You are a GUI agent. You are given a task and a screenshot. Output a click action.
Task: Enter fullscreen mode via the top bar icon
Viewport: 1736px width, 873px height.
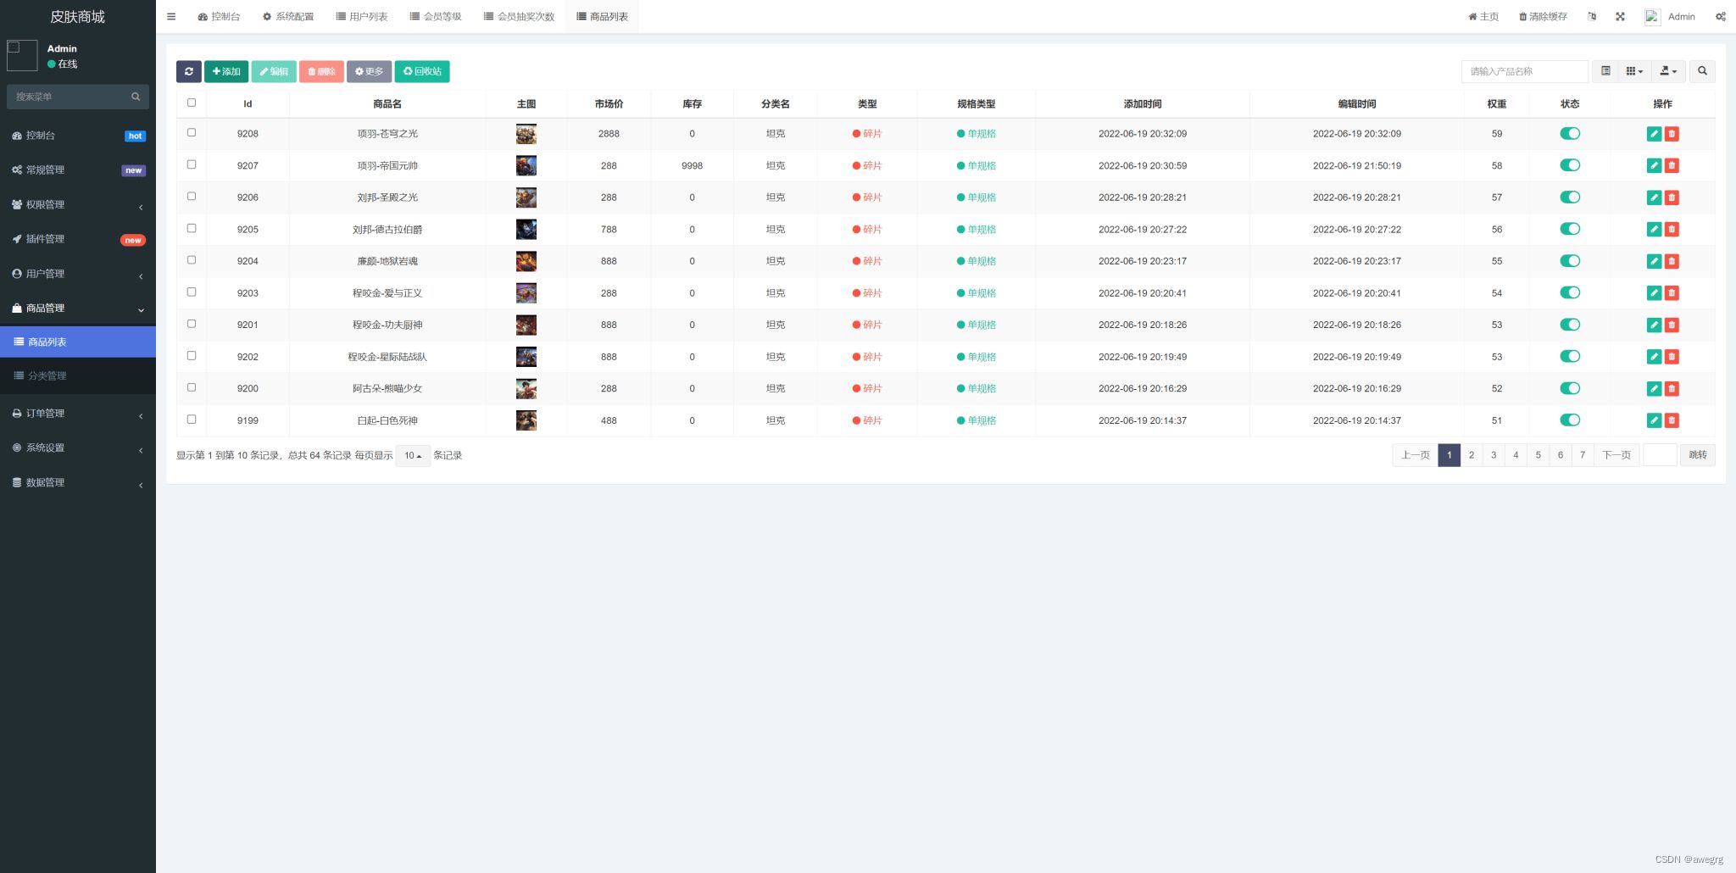pyautogui.click(x=1620, y=17)
